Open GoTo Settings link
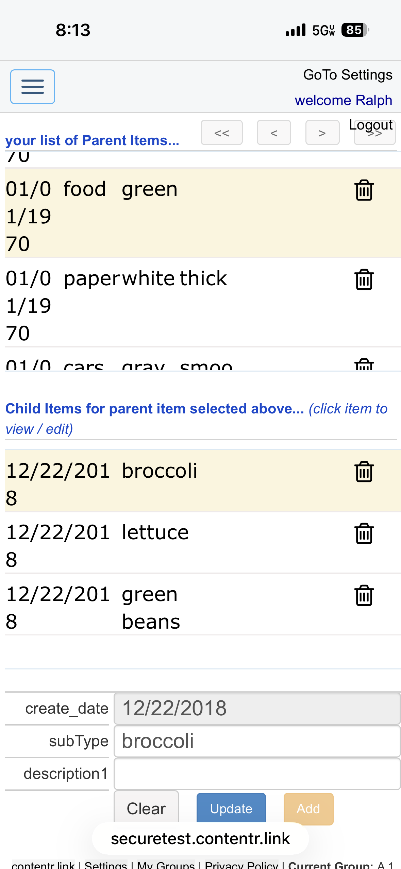 coord(348,75)
